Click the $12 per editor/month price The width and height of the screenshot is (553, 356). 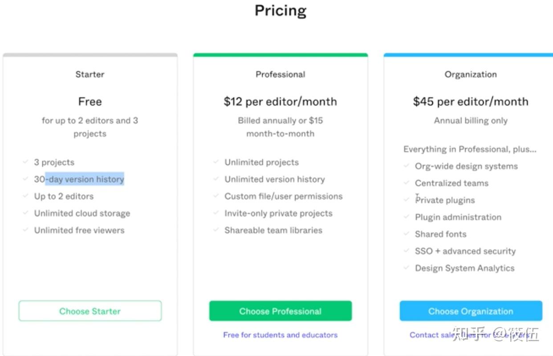[x=280, y=101]
